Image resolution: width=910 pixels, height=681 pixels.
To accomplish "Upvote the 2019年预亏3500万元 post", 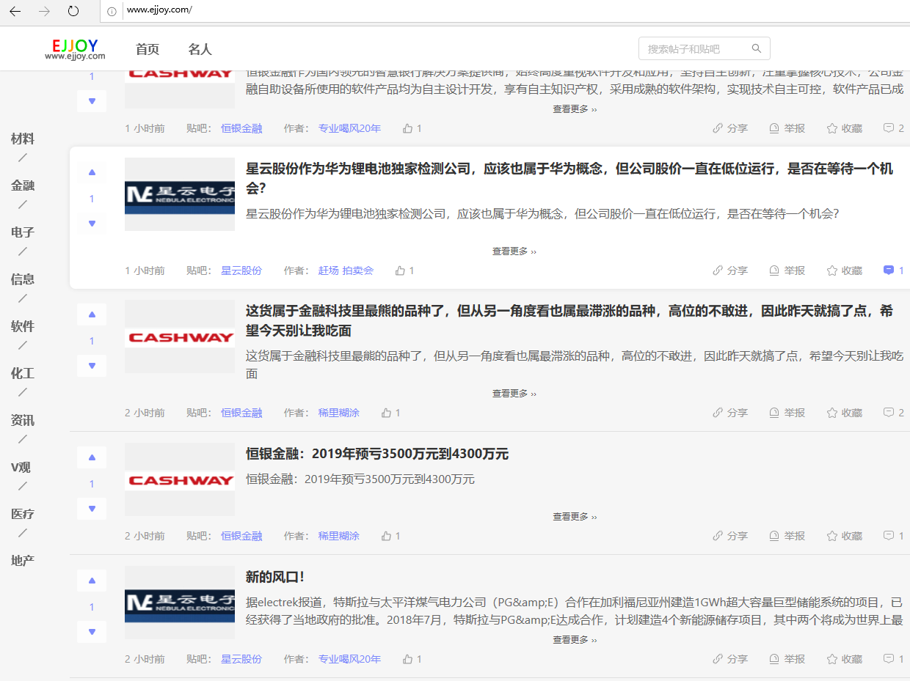I will click(x=92, y=457).
